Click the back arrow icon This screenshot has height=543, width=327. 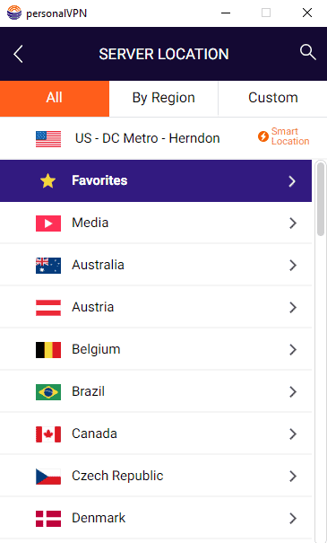tap(18, 55)
